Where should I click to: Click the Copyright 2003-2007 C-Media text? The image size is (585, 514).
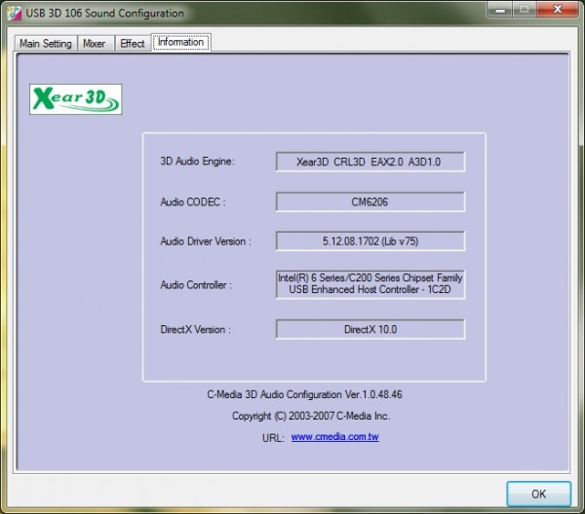coord(311,416)
